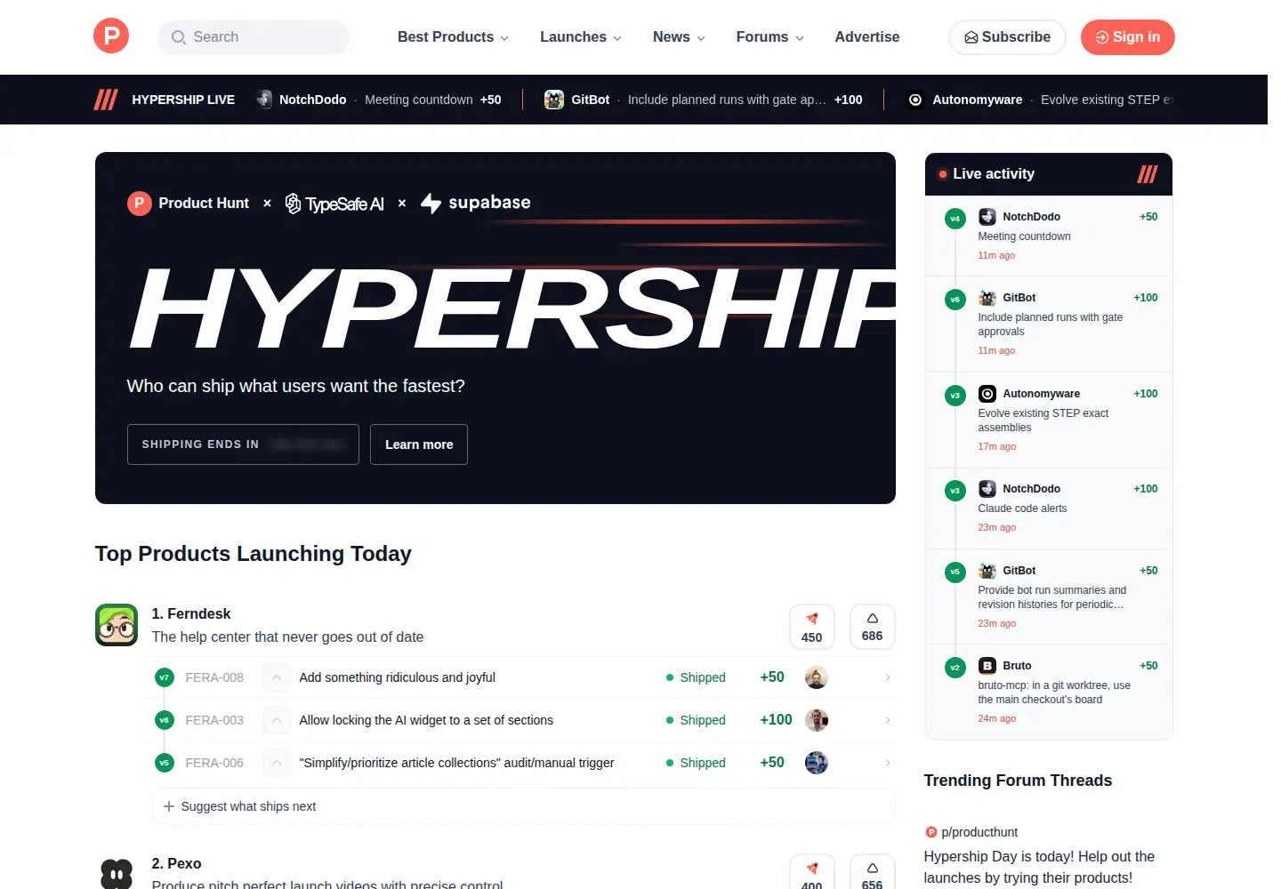Click the v5 badge on FERA-006

[164, 763]
